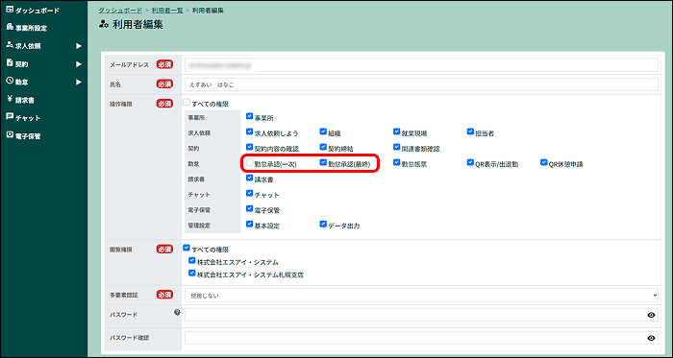This screenshot has height=358, width=673.
Task: Click the 請求書 yen icon in sidebar
Action: point(11,100)
